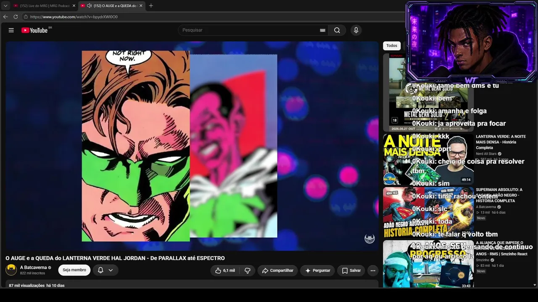Close the O AUGE e a QUEDA tab
538x302 pixels.
click(141, 5)
